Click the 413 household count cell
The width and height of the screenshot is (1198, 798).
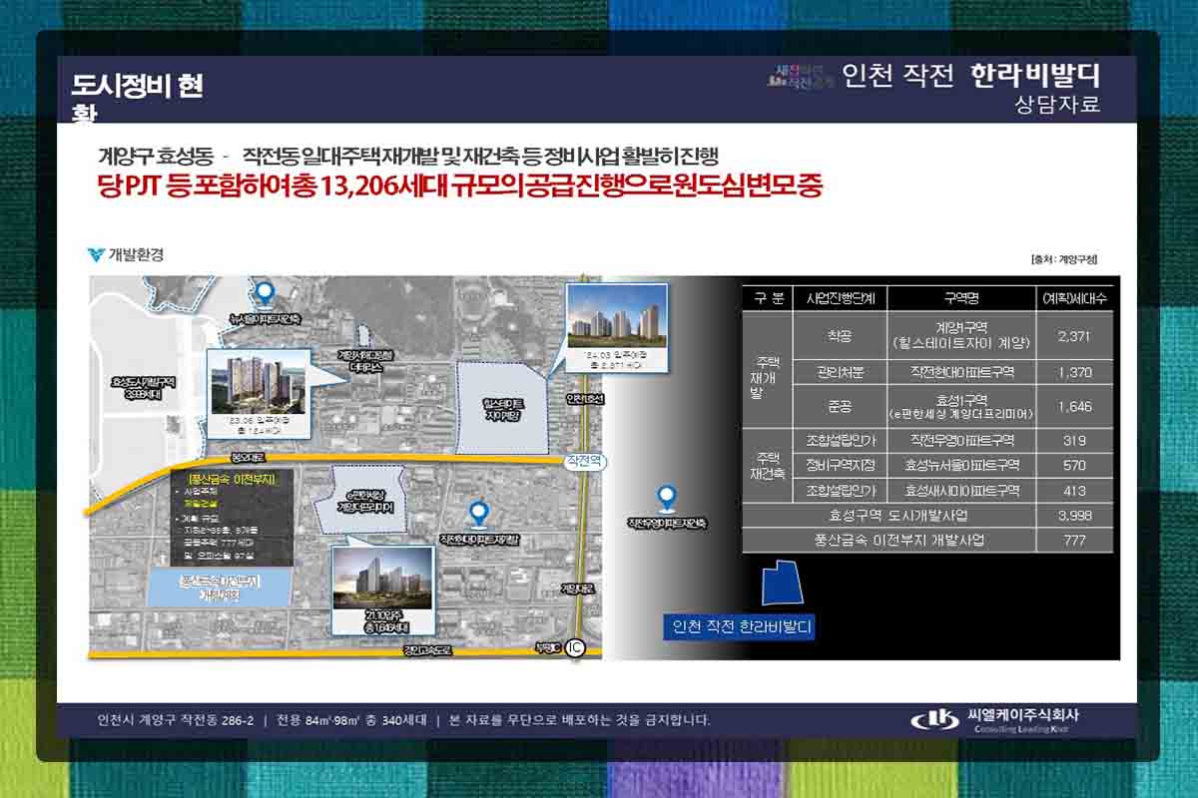click(1074, 490)
